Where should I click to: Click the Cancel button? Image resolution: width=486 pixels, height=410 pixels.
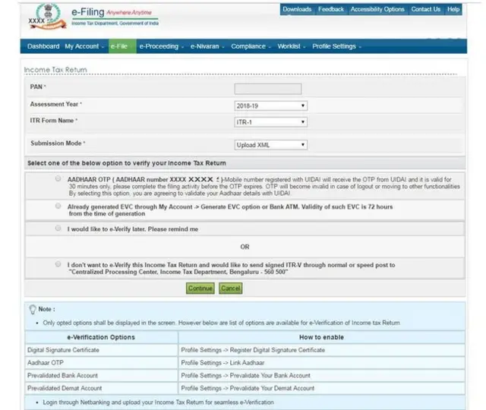[x=230, y=289]
